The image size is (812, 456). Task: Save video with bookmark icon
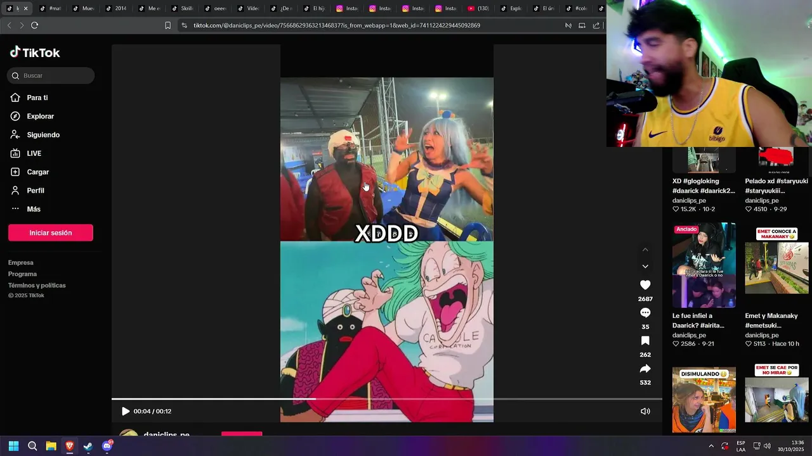pos(645,341)
